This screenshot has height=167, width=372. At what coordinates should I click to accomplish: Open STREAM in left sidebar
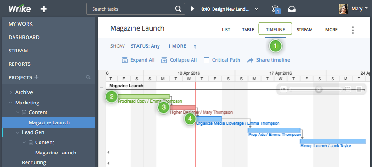(x=18, y=51)
